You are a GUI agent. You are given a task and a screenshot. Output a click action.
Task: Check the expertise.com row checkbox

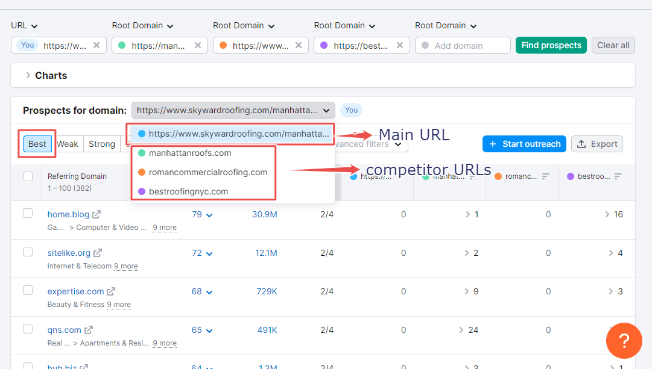click(x=28, y=290)
